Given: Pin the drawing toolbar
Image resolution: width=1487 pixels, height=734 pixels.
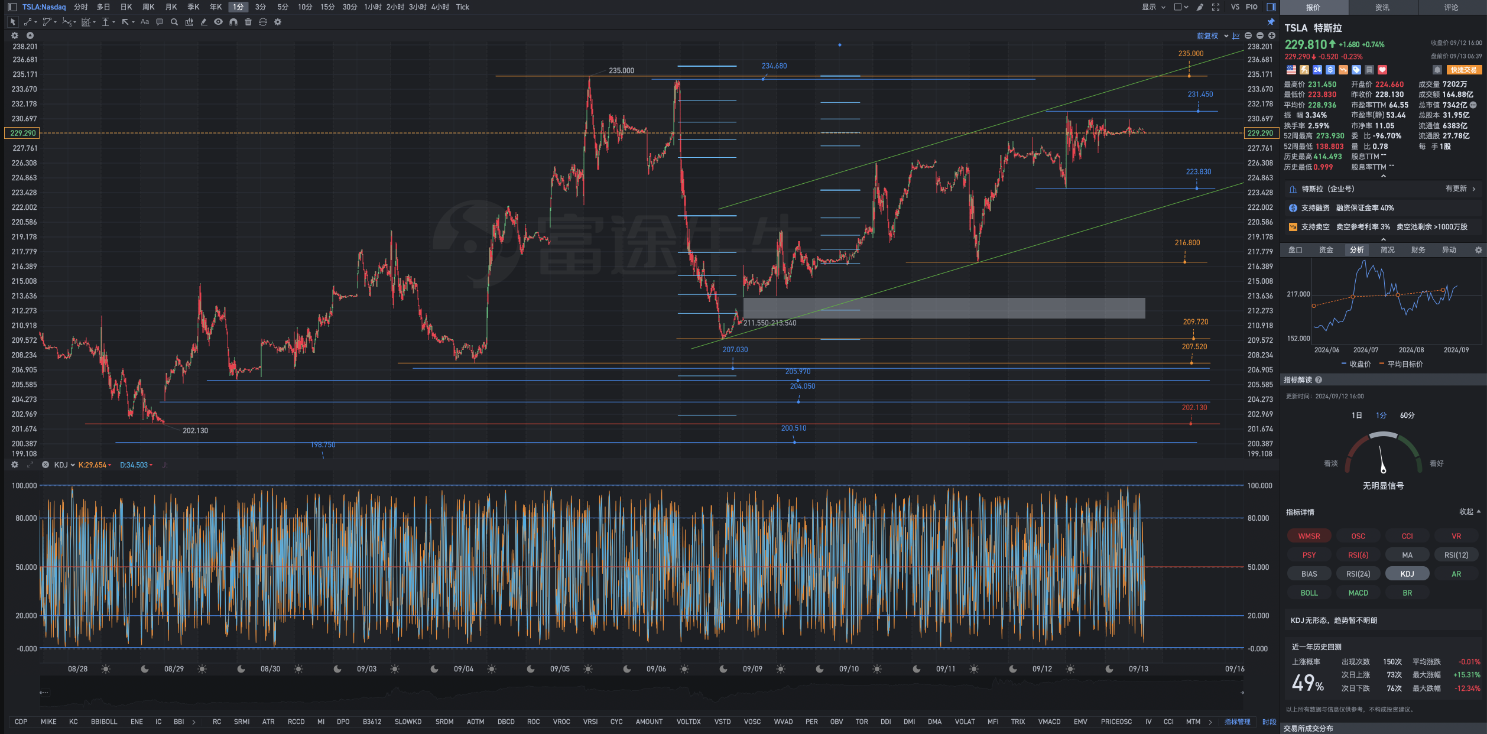Looking at the screenshot, I should (x=1271, y=22).
